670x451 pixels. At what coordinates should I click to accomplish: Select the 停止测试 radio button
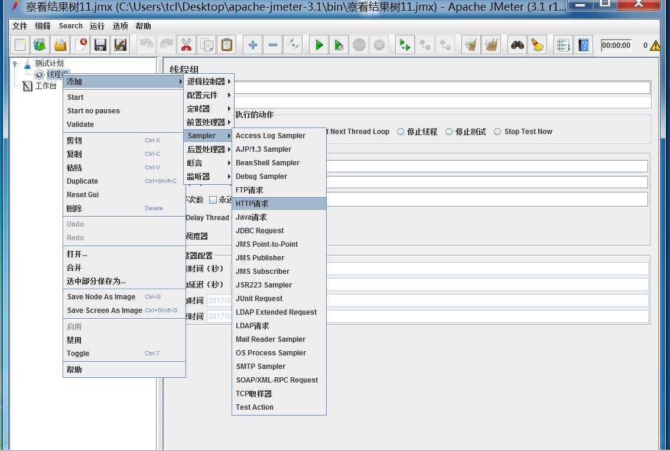[448, 132]
